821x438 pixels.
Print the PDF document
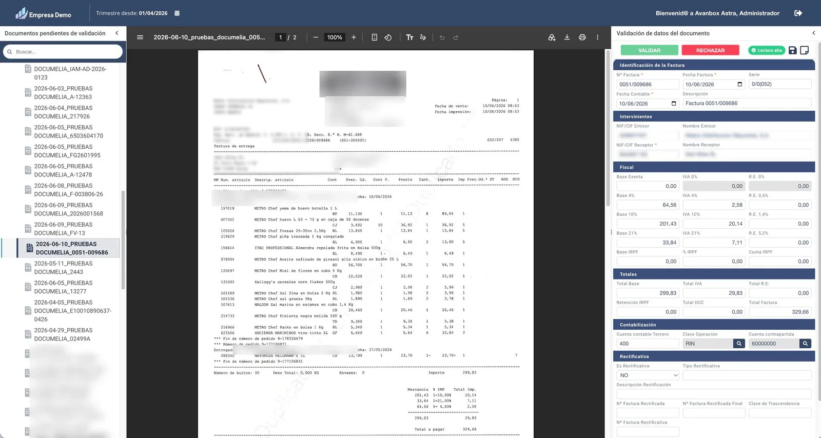(582, 37)
